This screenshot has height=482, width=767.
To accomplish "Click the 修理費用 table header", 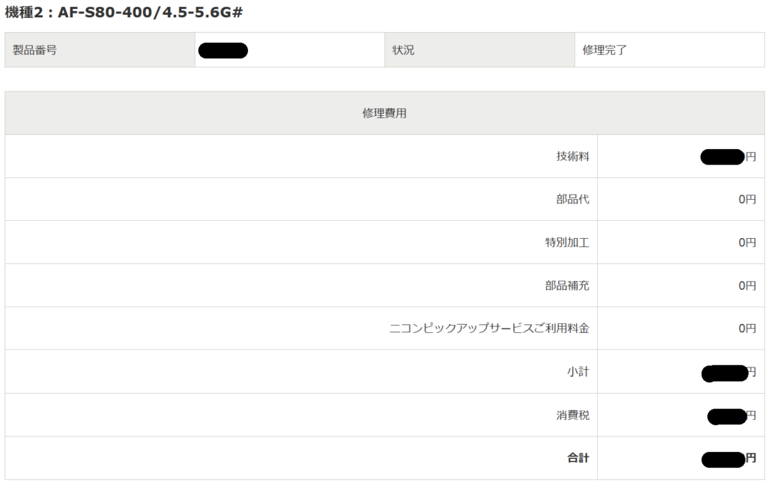I will click(384, 113).
